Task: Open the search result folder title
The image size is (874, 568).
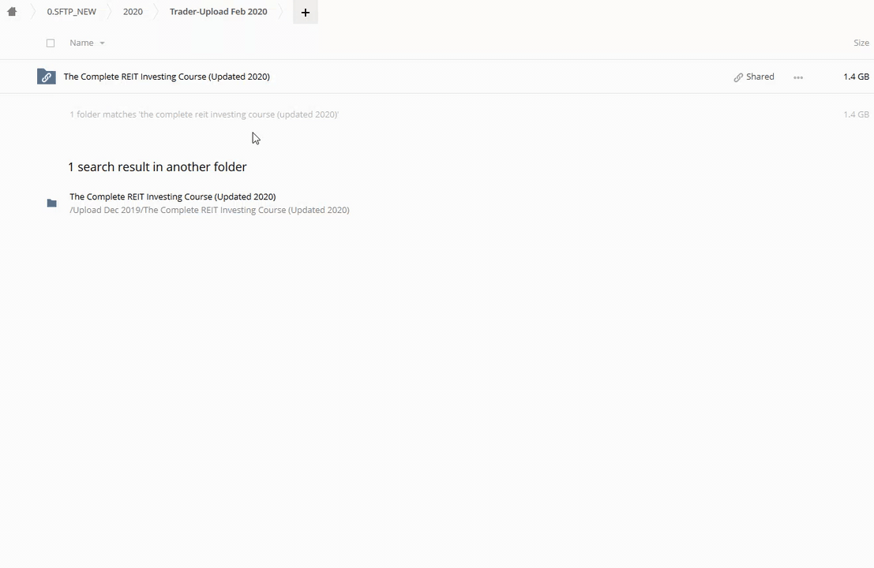Action: coord(172,196)
